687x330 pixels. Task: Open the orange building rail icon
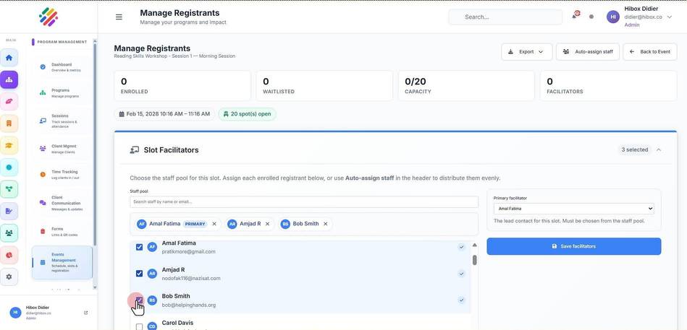point(9,123)
